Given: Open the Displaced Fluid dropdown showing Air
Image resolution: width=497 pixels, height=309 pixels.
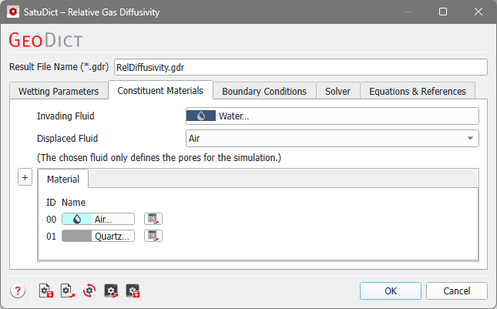Looking at the screenshot, I should (x=332, y=139).
